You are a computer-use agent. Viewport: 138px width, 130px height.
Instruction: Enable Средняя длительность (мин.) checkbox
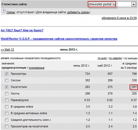[7, 120]
